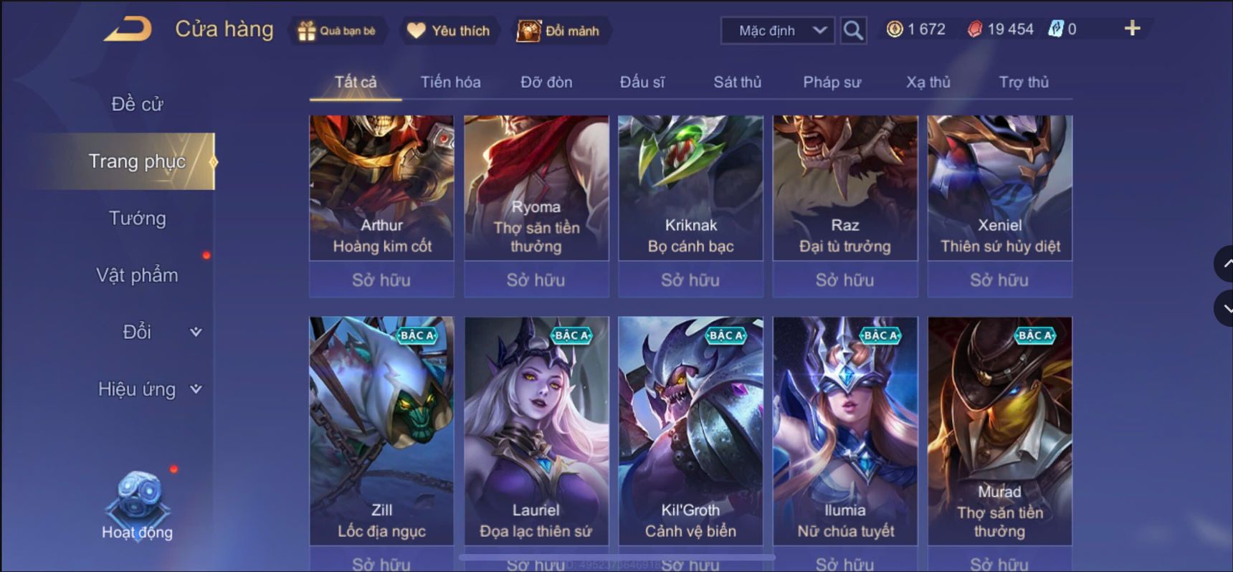The width and height of the screenshot is (1233, 572).
Task: Open the Mặc định sort dropdown
Action: [778, 30]
